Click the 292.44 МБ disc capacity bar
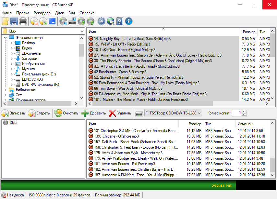Screen dimensions: 277x199 coord(138,185)
